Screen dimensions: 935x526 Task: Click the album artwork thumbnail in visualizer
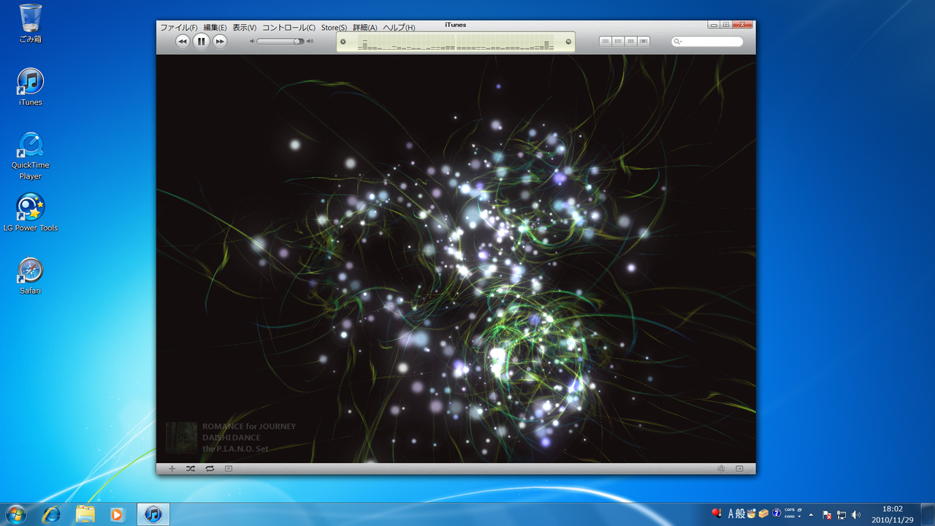pos(182,437)
